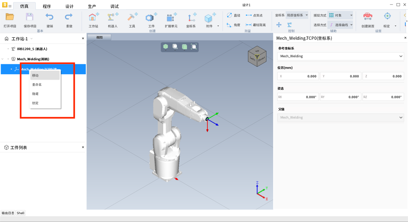Click the 创建装置 red car icon
Viewport: 408px width, 222px height.
368,18
